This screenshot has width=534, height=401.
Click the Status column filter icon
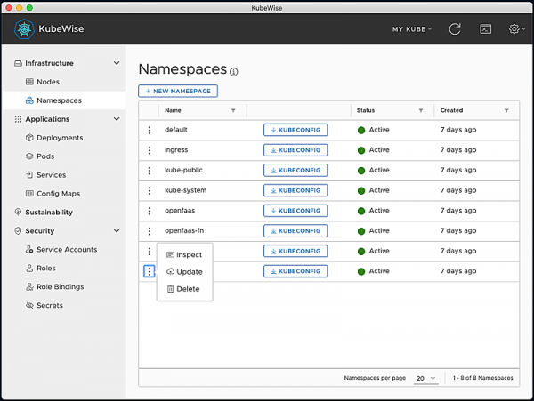420,110
